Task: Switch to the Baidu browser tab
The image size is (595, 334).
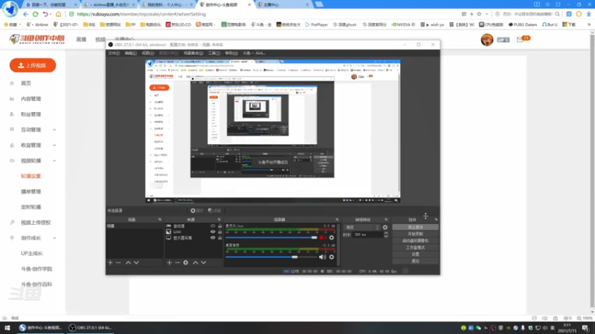Action: pos(51,4)
